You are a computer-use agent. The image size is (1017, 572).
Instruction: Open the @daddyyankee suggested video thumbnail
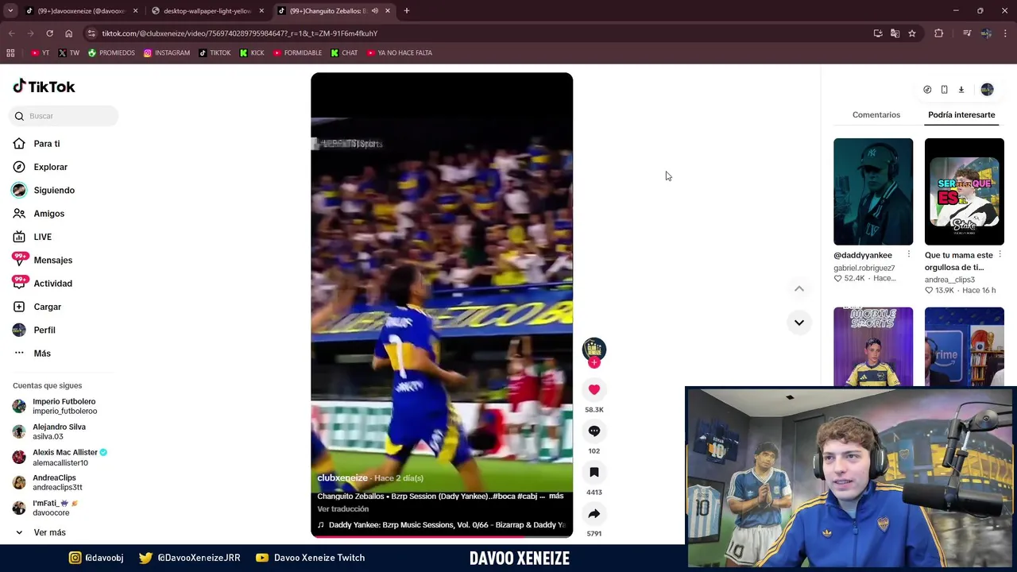[873, 191]
